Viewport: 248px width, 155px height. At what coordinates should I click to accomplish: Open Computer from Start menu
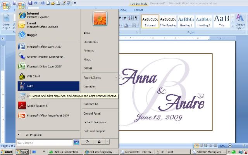[x=90, y=86]
